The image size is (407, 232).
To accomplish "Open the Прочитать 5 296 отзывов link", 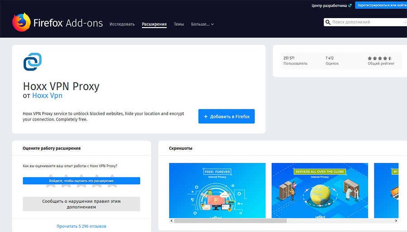I will tap(81, 226).
